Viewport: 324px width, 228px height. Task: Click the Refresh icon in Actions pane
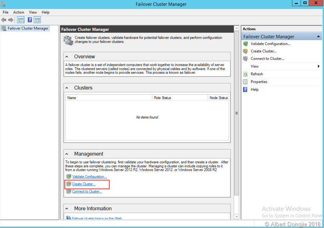coord(245,74)
